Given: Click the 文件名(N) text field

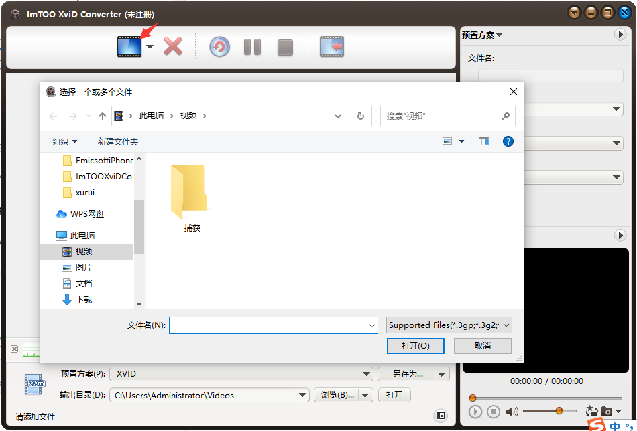Looking at the screenshot, I should coord(274,325).
